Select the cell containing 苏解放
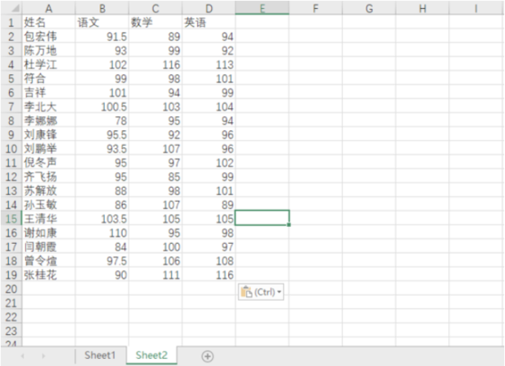505x366 pixels. tap(49, 190)
